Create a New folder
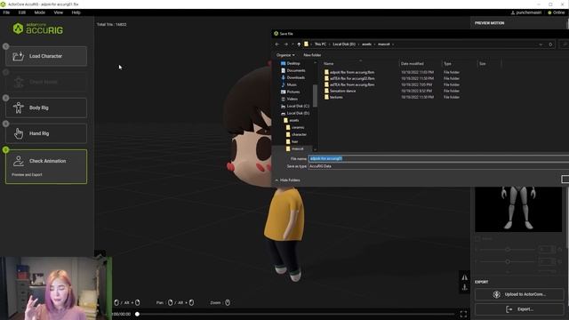 click(x=312, y=55)
